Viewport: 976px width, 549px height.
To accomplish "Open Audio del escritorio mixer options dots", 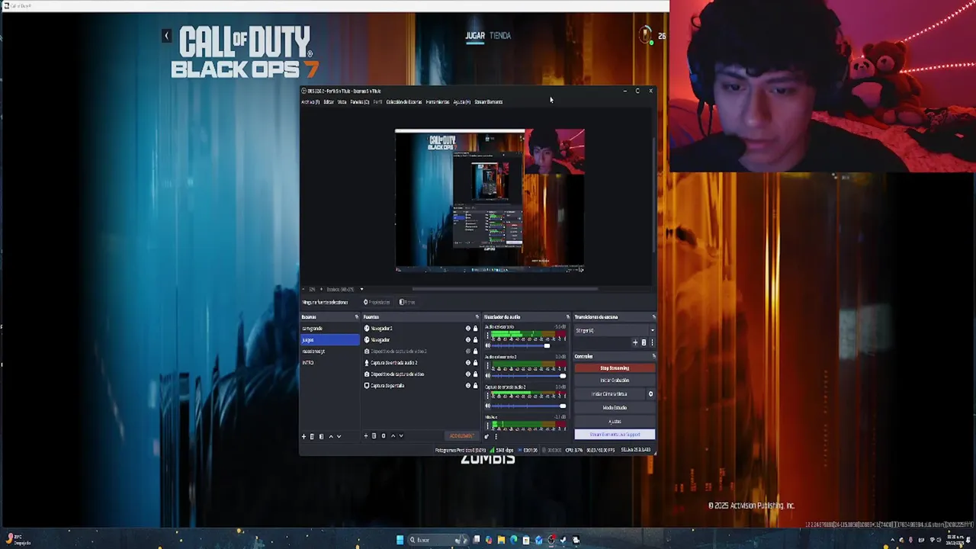I will coord(488,335).
